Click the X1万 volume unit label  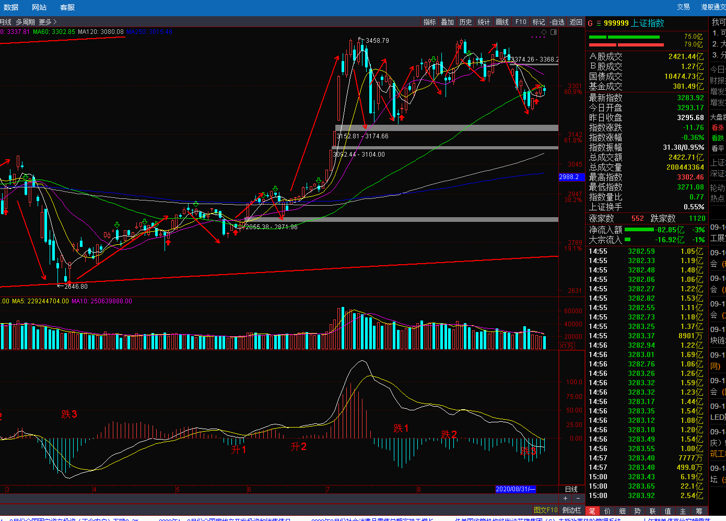567,346
